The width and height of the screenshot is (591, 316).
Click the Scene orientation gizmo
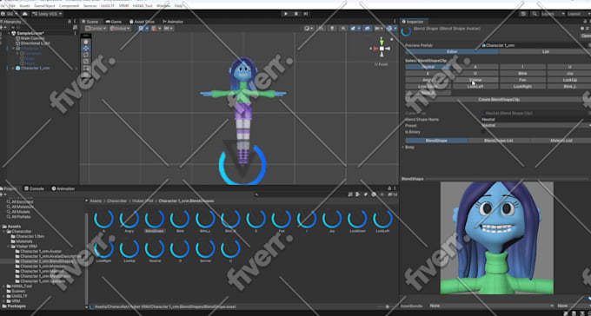[382, 49]
